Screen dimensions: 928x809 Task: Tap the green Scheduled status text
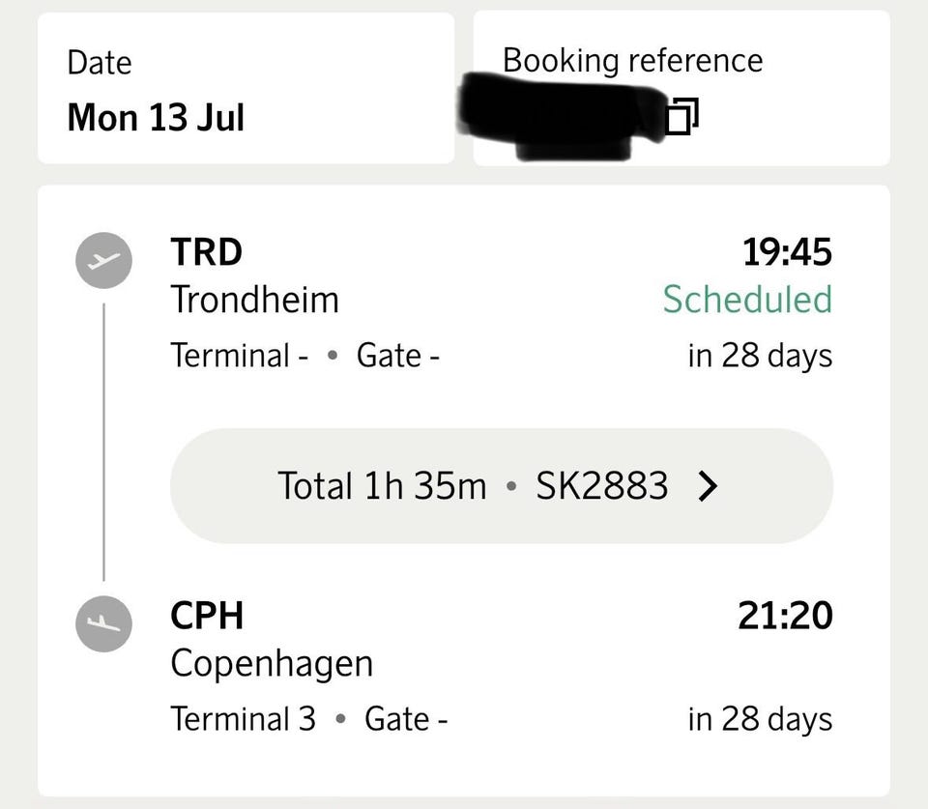pos(747,299)
